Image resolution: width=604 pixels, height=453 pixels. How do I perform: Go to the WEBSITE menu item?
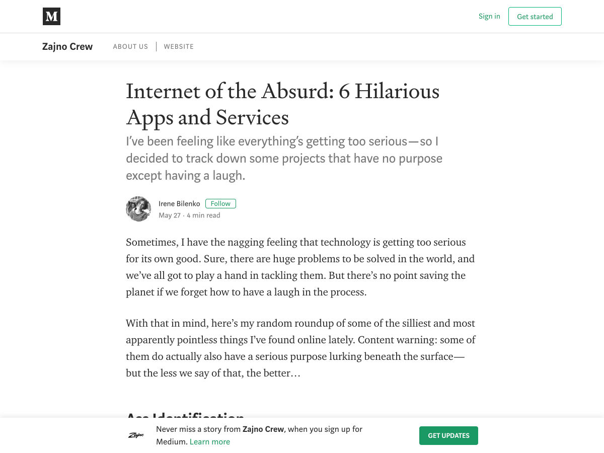click(x=179, y=47)
